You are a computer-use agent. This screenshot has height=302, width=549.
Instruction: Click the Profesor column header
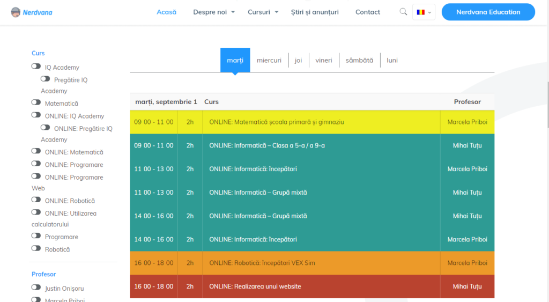[x=468, y=101]
